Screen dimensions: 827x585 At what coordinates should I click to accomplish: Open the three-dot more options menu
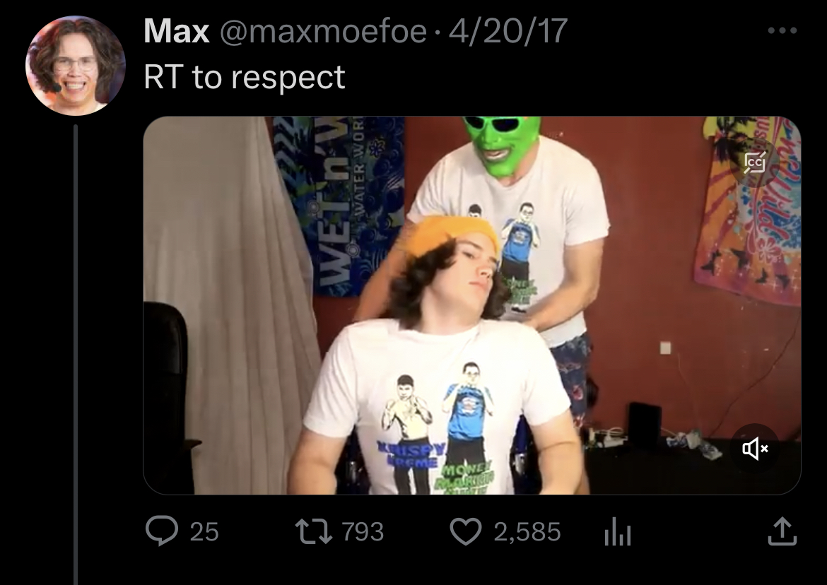coord(782,30)
